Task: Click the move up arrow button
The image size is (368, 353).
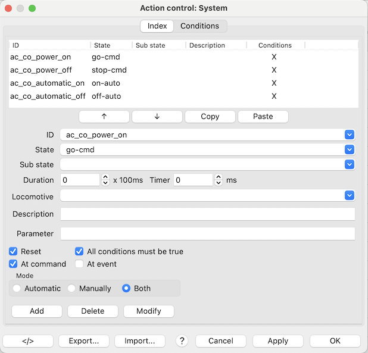Action: tap(104, 117)
